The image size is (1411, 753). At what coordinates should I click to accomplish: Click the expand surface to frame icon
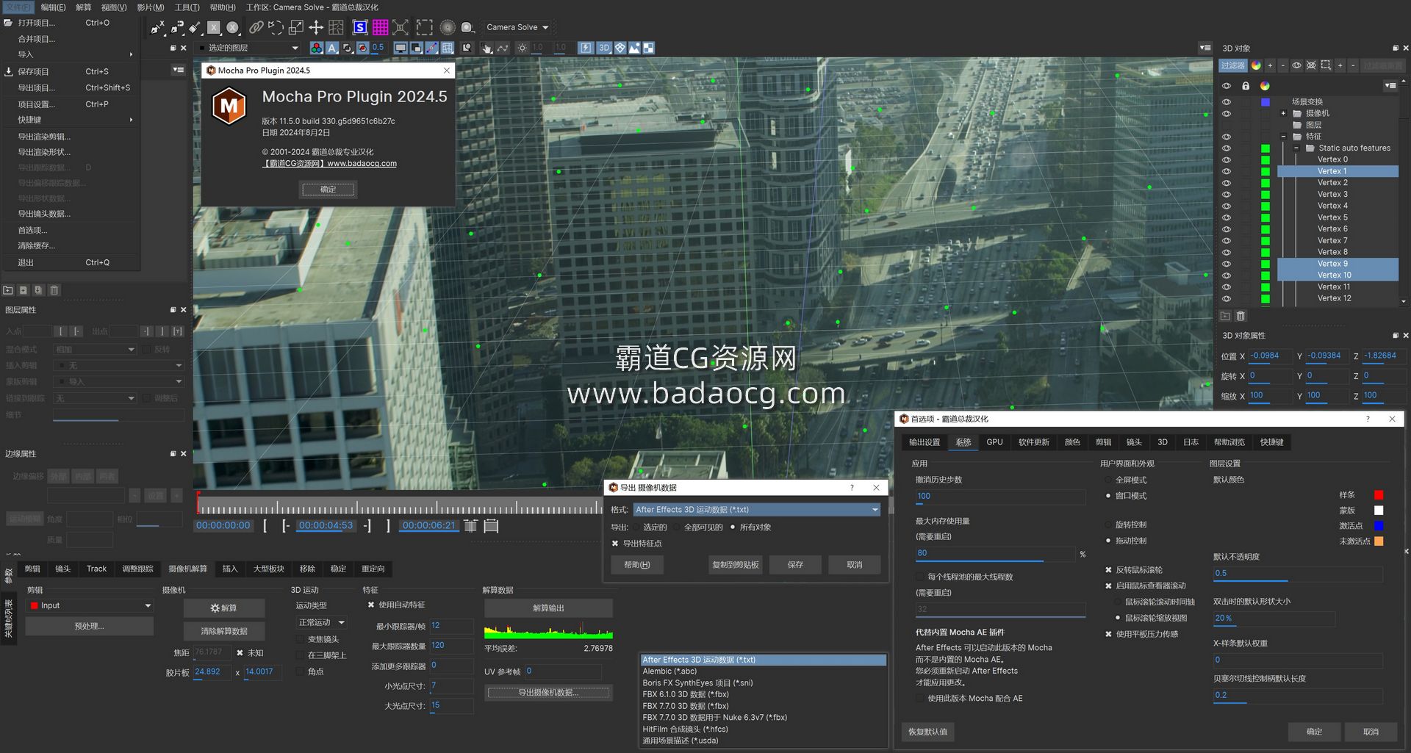point(401,28)
